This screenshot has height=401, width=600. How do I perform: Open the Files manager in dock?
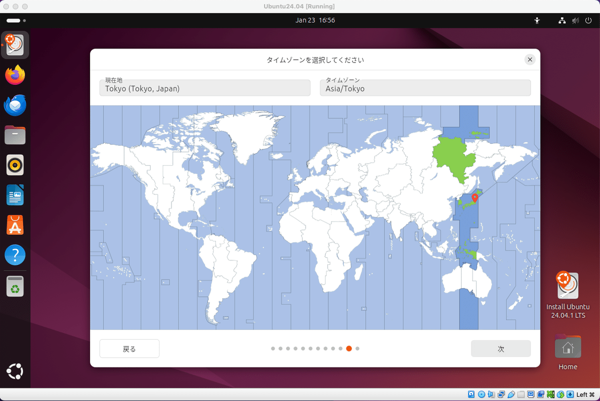pyautogui.click(x=15, y=135)
